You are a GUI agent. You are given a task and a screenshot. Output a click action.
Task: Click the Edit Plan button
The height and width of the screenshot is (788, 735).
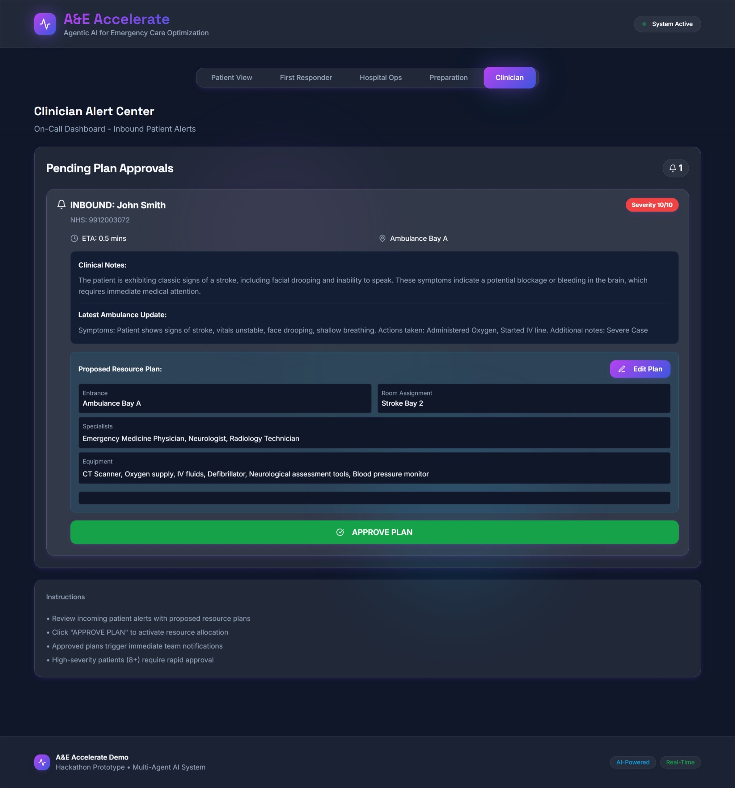click(x=639, y=369)
